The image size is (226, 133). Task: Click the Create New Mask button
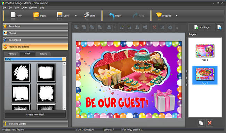click(35, 115)
